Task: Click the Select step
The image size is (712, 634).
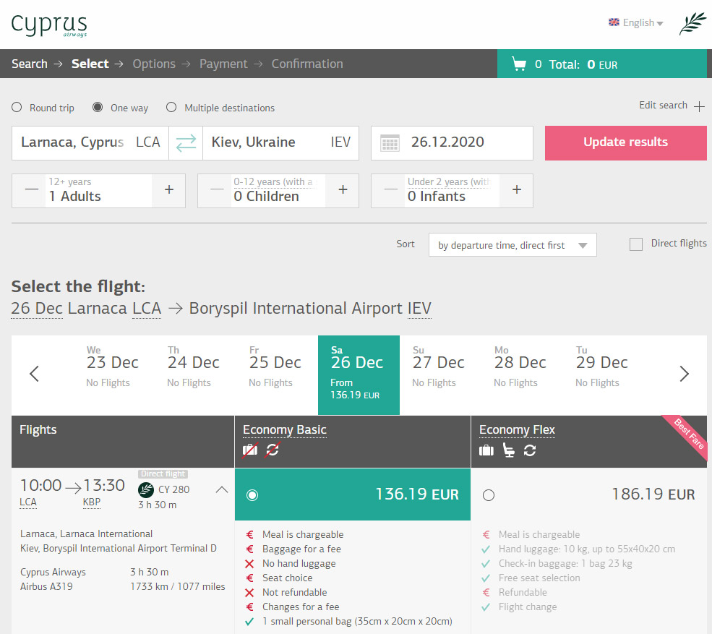Action: (x=90, y=64)
